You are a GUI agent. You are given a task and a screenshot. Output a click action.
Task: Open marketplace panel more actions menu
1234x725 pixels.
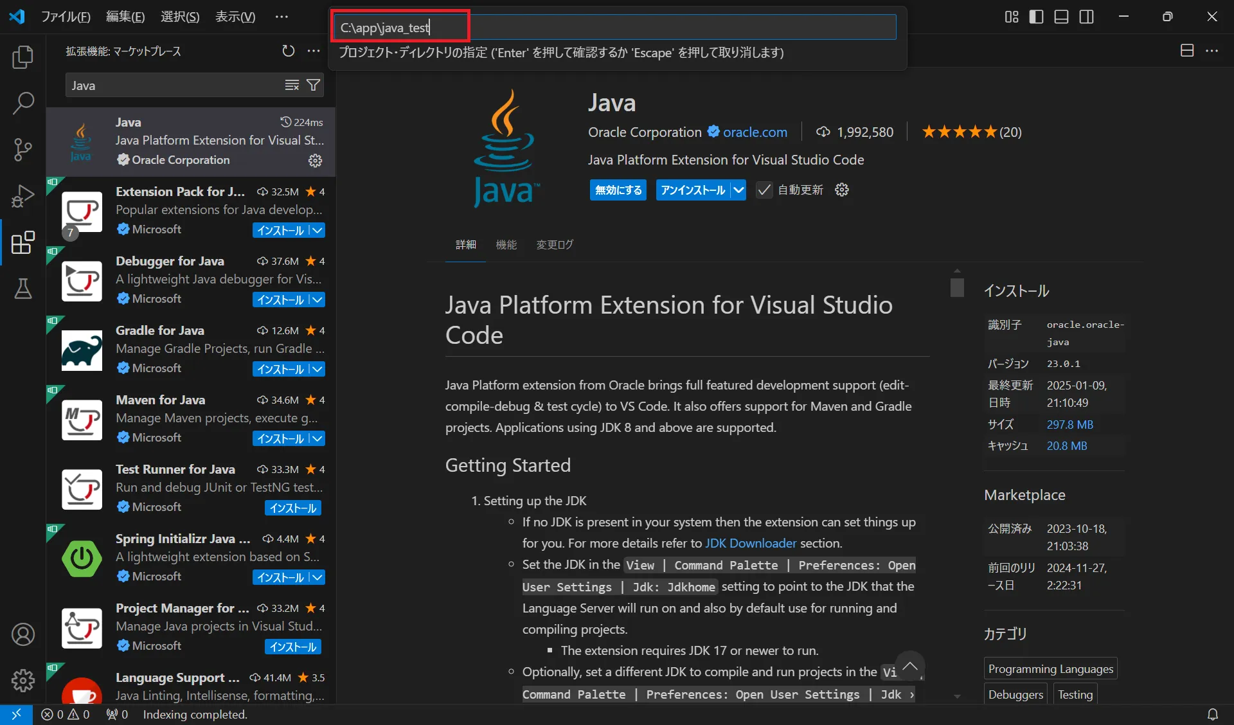click(x=314, y=51)
